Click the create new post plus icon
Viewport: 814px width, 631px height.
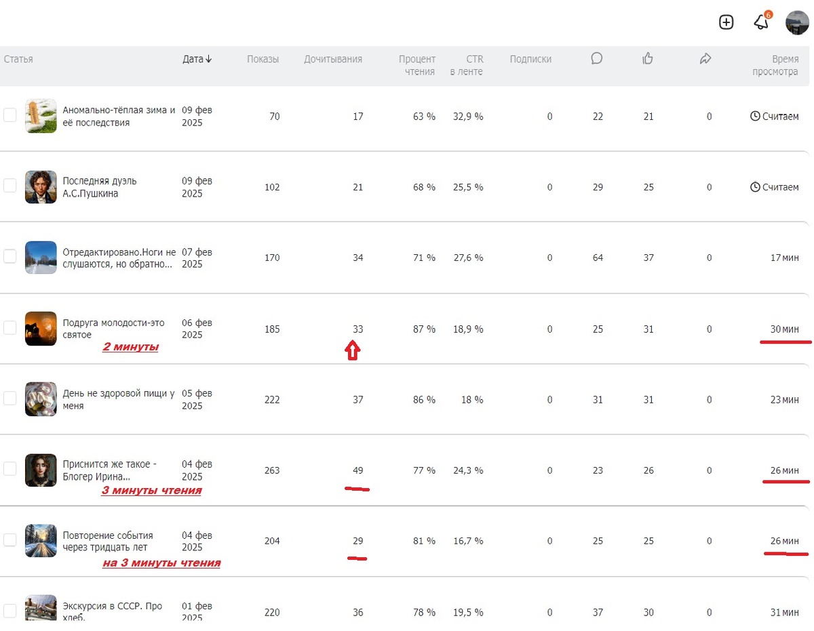[726, 22]
